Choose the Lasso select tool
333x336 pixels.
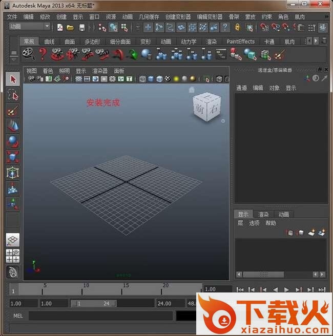click(x=13, y=95)
